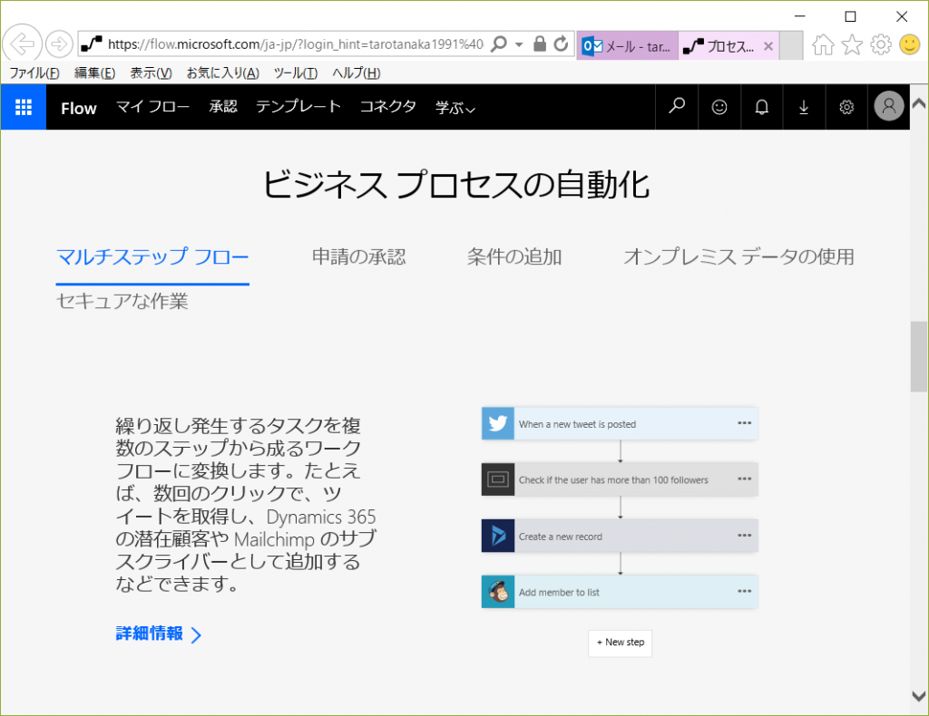
Task: Click the + New step button
Action: pos(620,643)
